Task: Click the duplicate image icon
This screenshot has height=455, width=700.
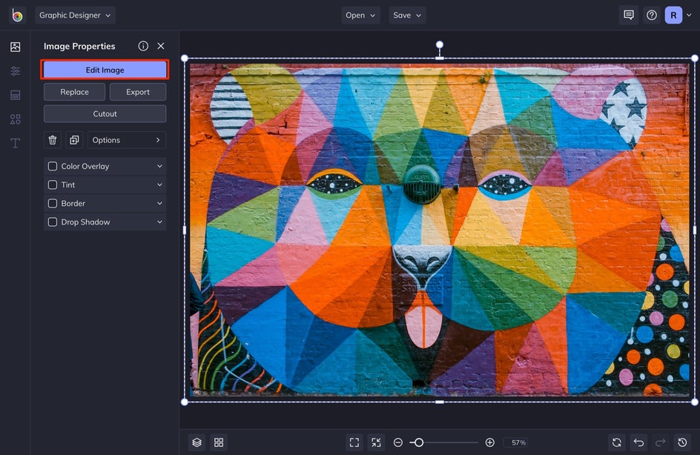Action: click(x=74, y=140)
